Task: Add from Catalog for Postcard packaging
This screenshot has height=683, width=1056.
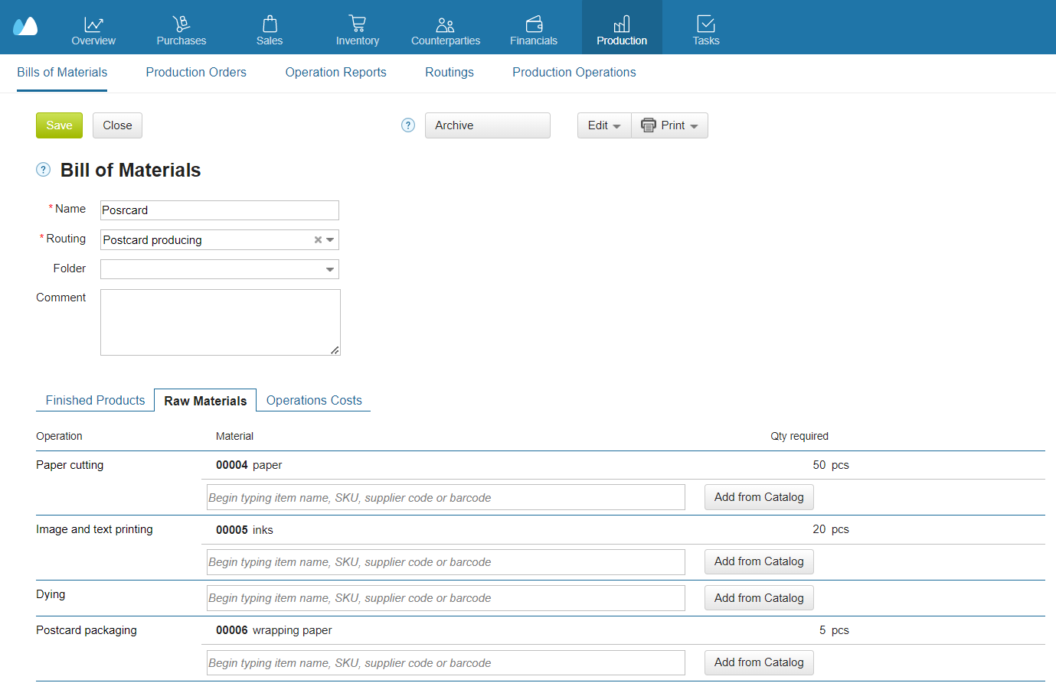Action: 759,662
